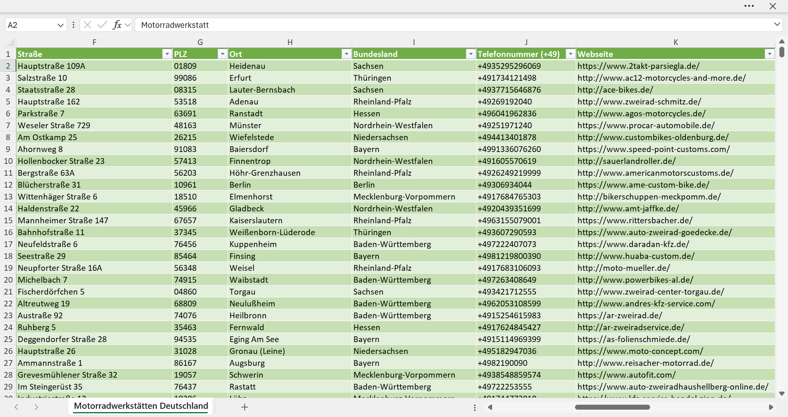Open the Straße column filter dropdown
The height and width of the screenshot is (417, 788).
(x=167, y=54)
